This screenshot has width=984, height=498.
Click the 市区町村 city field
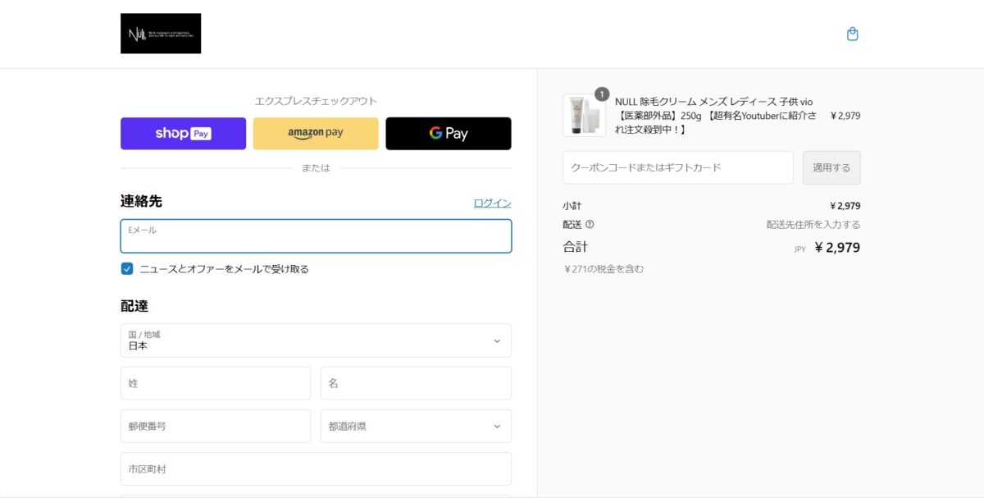pyautogui.click(x=316, y=469)
